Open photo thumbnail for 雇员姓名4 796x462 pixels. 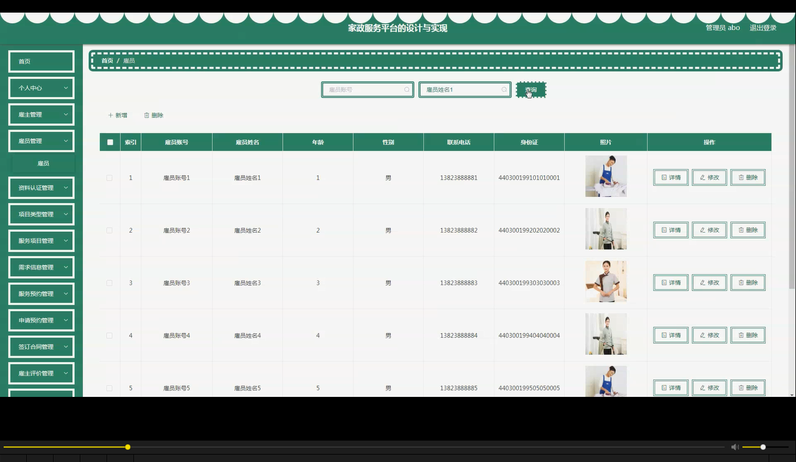606,334
